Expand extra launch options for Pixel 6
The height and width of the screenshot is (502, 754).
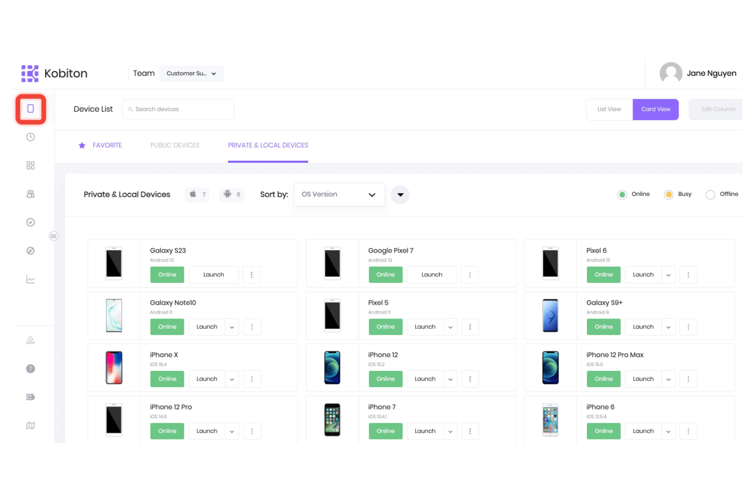(668, 275)
